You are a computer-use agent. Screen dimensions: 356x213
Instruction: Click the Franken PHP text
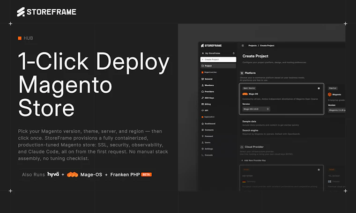pyautogui.click(x=125, y=175)
